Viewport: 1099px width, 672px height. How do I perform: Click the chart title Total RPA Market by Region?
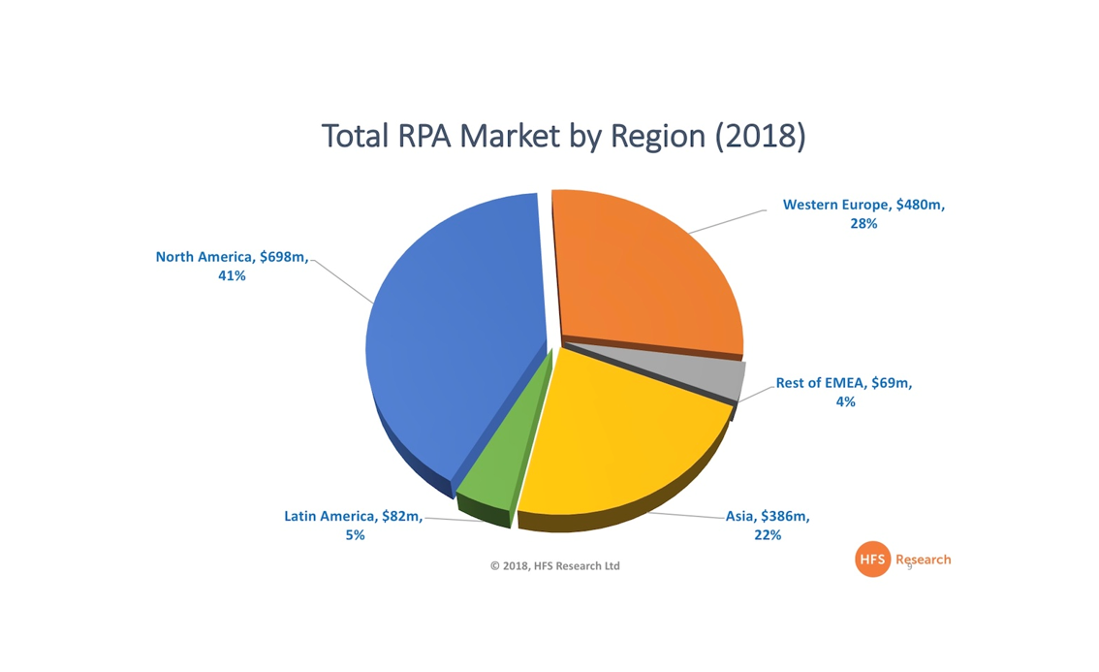563,136
